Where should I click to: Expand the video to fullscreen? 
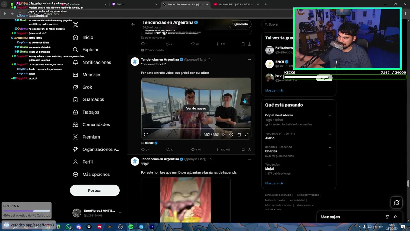(247, 135)
